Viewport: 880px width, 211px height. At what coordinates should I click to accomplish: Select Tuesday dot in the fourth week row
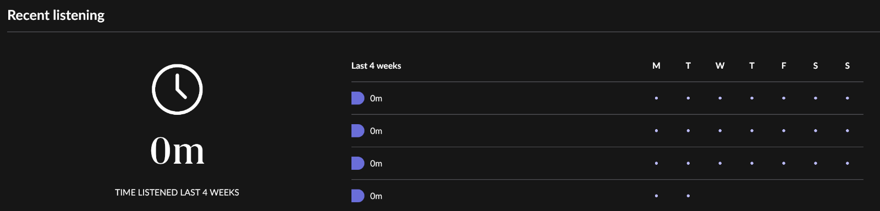688,196
